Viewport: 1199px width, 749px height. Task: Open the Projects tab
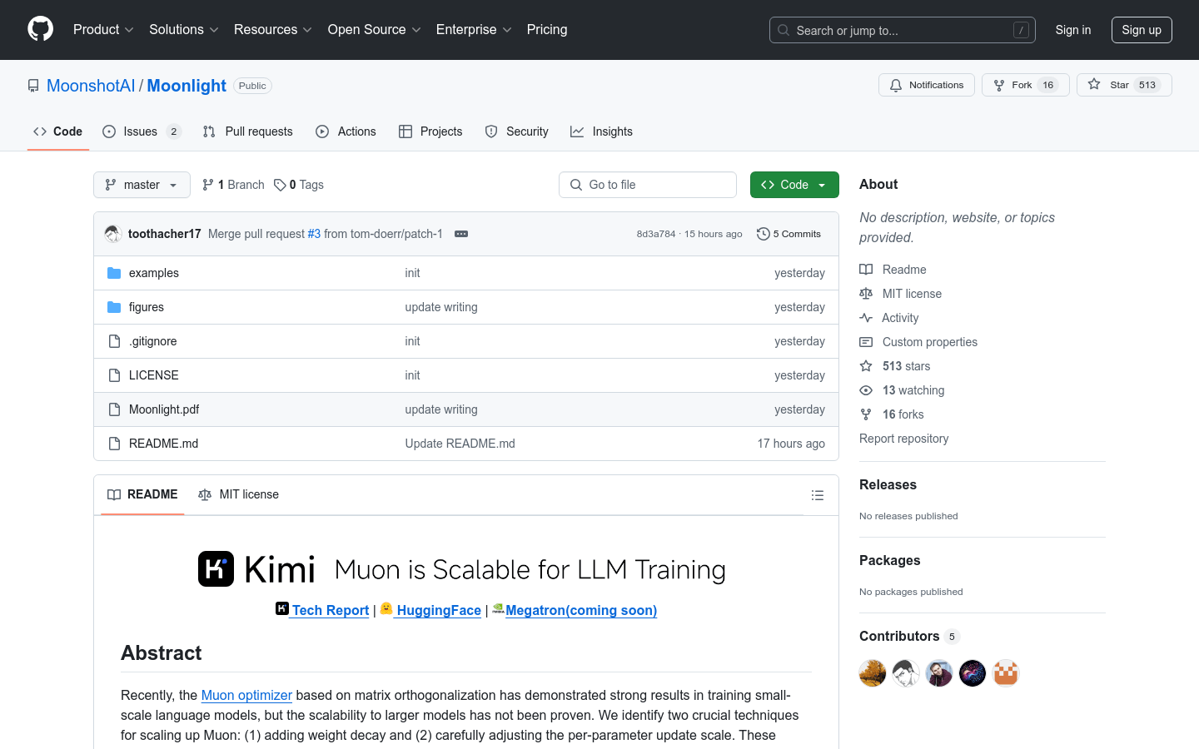coord(430,131)
